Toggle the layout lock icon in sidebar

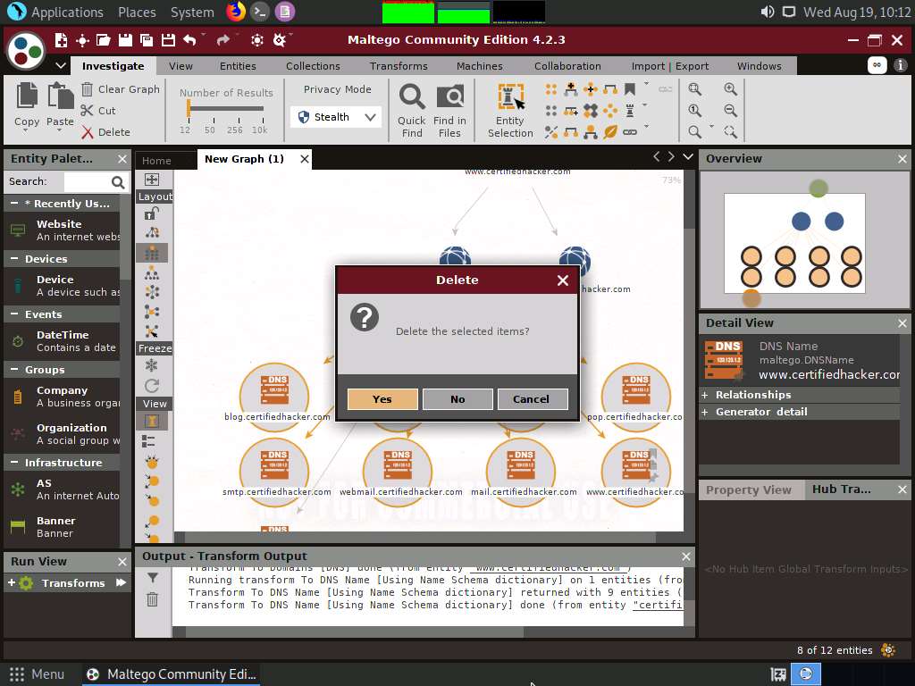152,213
